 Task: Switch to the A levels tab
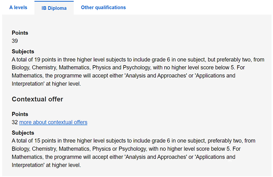coord(18,7)
